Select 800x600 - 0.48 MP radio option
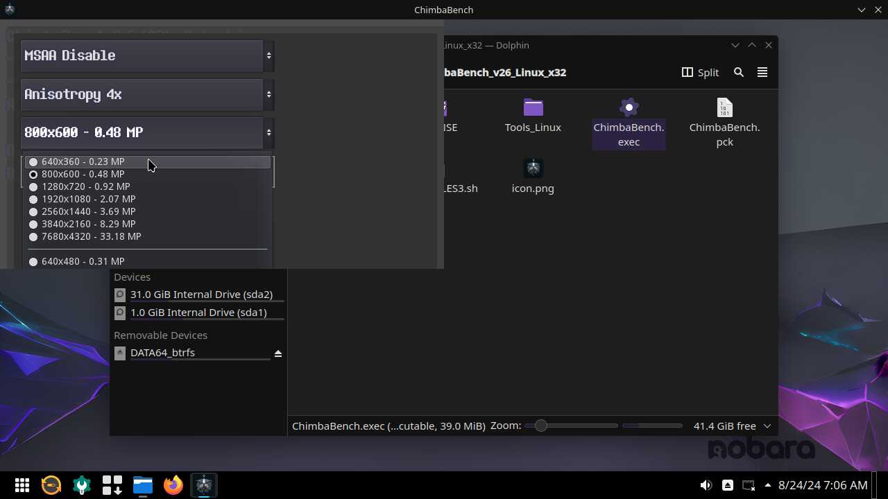The width and height of the screenshot is (888, 499). pos(147,174)
